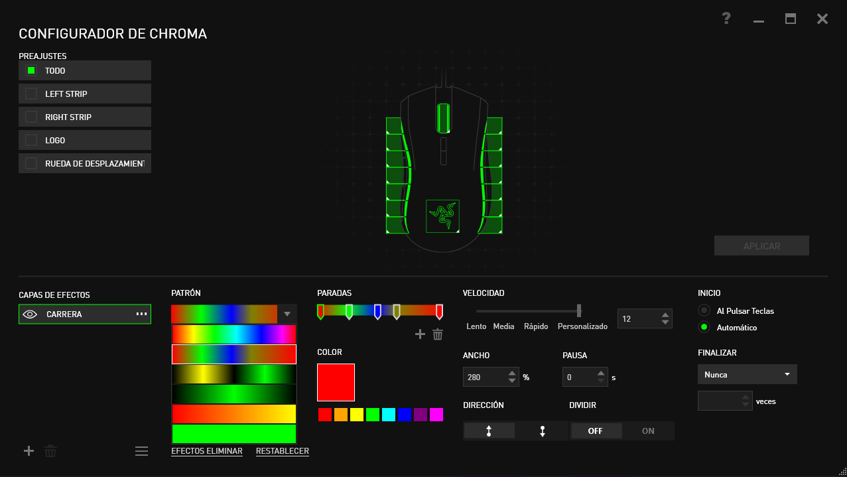The height and width of the screenshot is (477, 847).
Task: Enable the RUEDA DE DESPLAZAMIENTO checkbox
Action: 31,163
